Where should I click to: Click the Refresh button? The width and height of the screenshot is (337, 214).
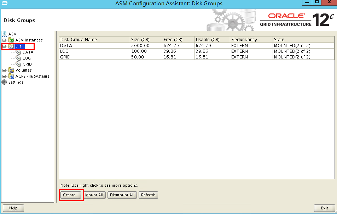click(148, 195)
